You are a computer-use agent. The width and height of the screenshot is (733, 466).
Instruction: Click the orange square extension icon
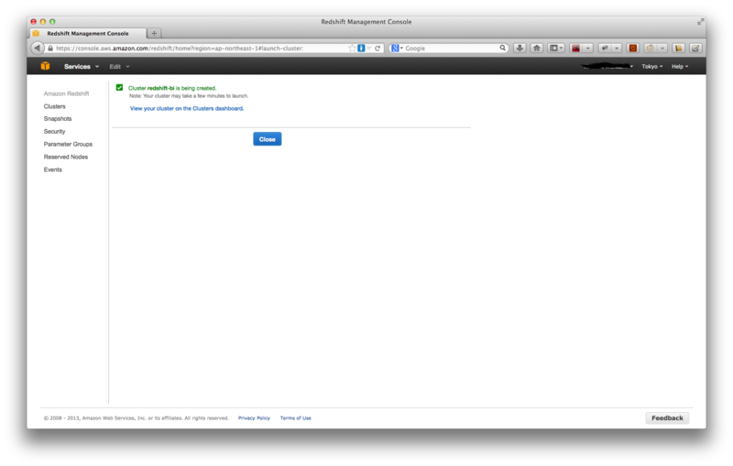pyautogui.click(x=632, y=49)
